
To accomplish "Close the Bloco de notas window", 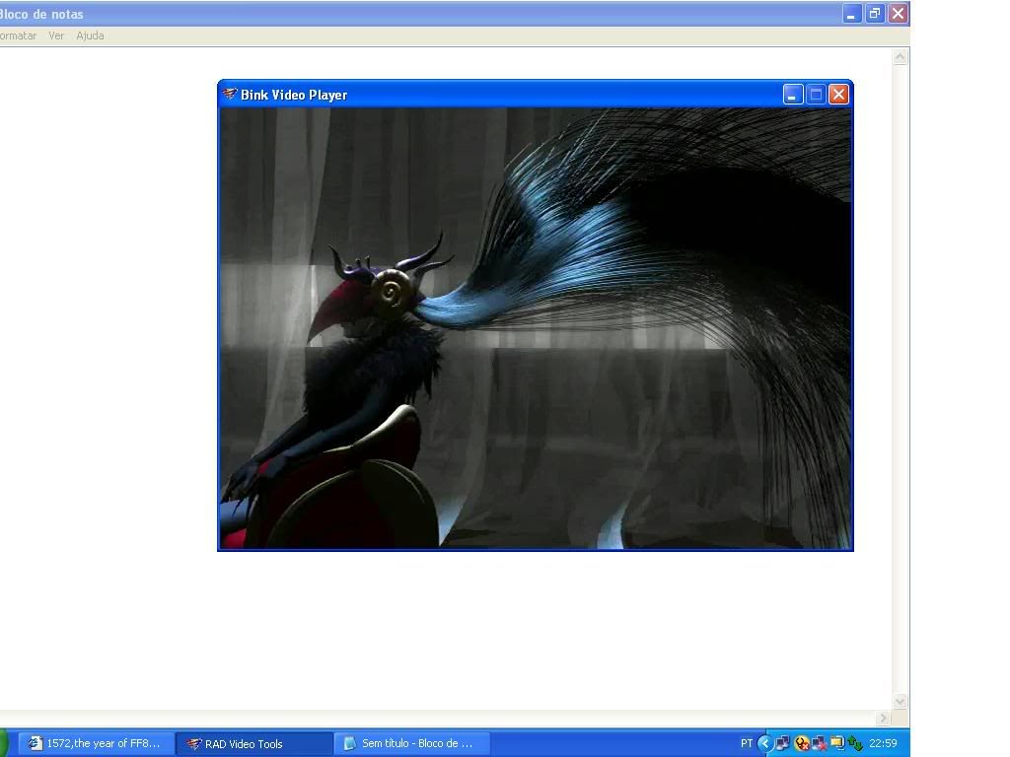I will pos(898,14).
